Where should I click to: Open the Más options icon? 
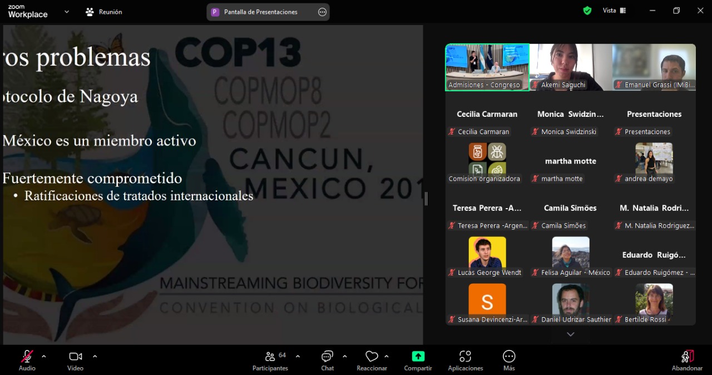coord(508,357)
